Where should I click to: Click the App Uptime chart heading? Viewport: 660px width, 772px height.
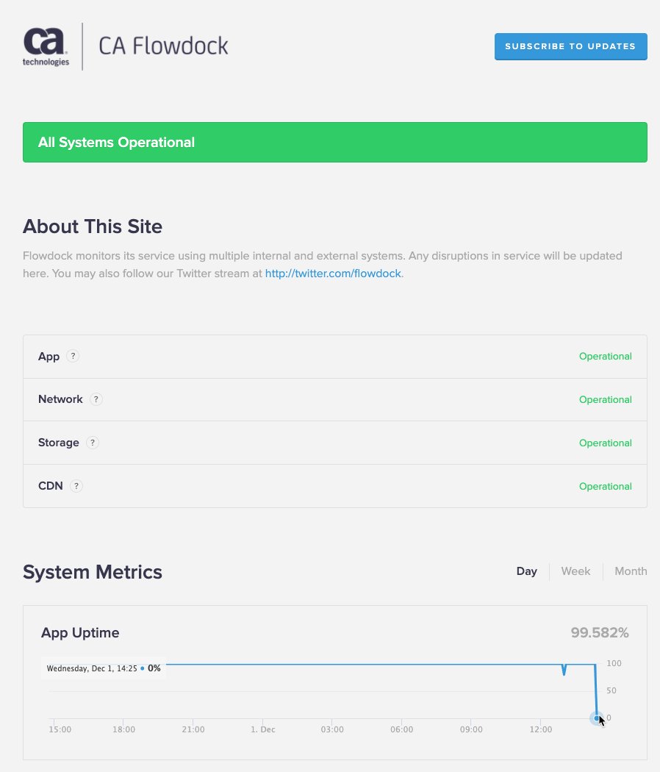point(79,632)
